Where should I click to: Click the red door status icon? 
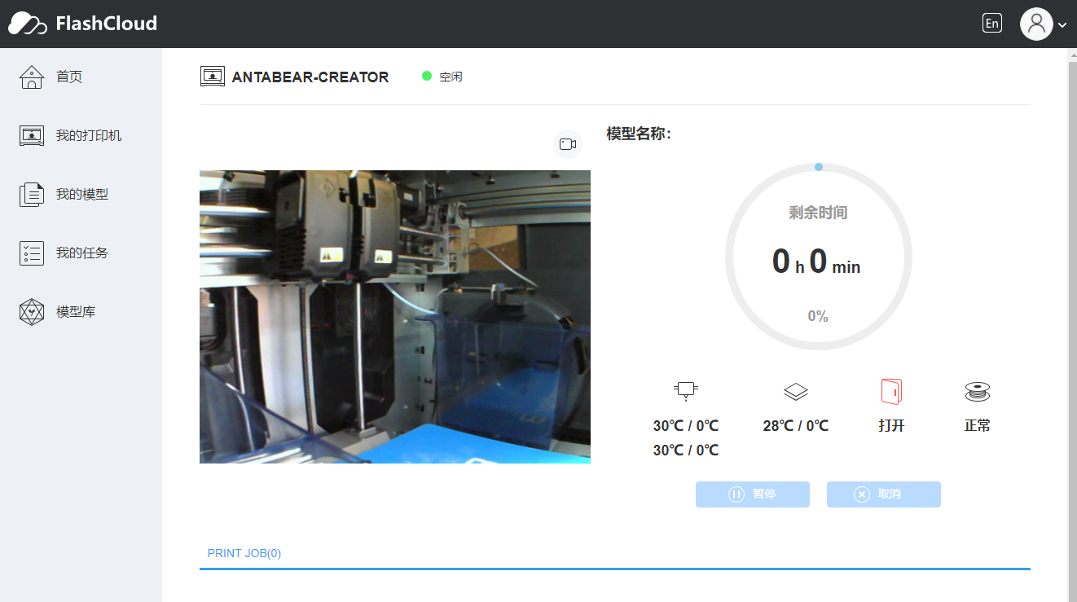click(x=891, y=392)
